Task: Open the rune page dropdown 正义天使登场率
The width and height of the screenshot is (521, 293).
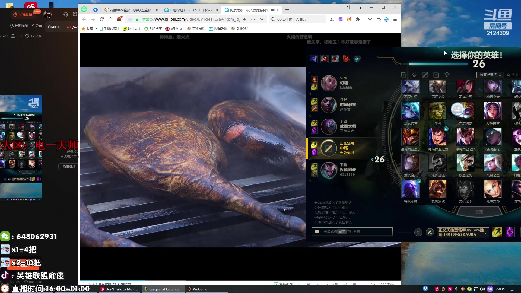Action: tap(463, 232)
